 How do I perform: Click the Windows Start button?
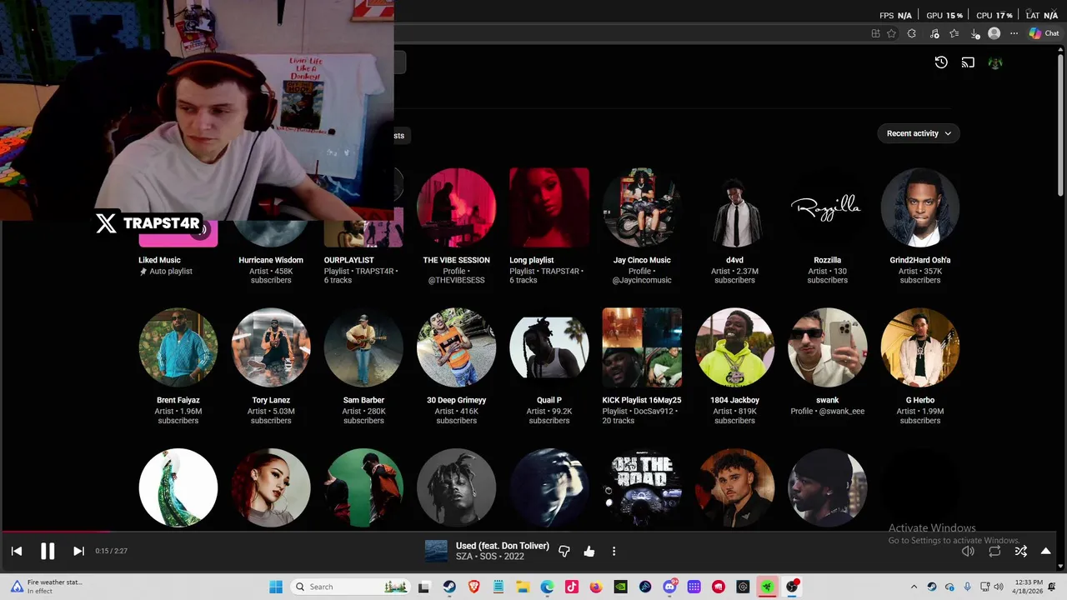(x=276, y=587)
